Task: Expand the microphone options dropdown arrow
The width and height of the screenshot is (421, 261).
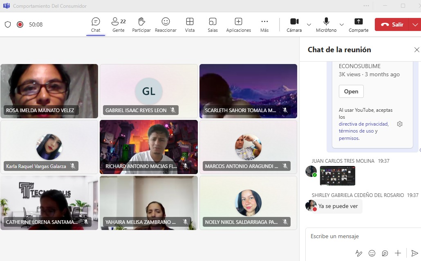Action: coord(342,24)
